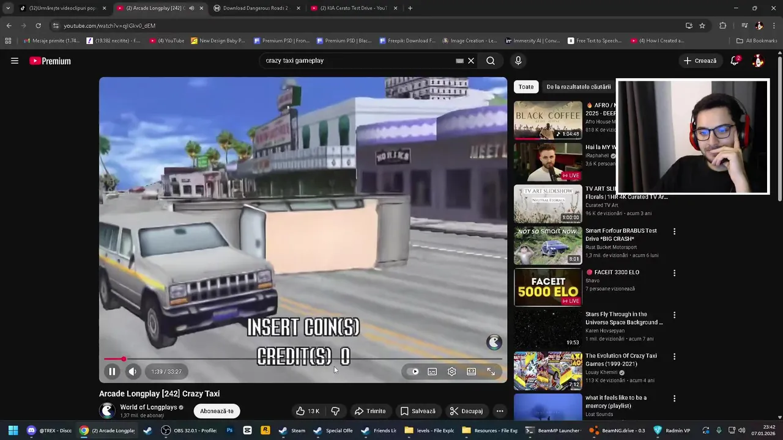Open OBS 32.0.1 from taskbar

(x=188, y=430)
